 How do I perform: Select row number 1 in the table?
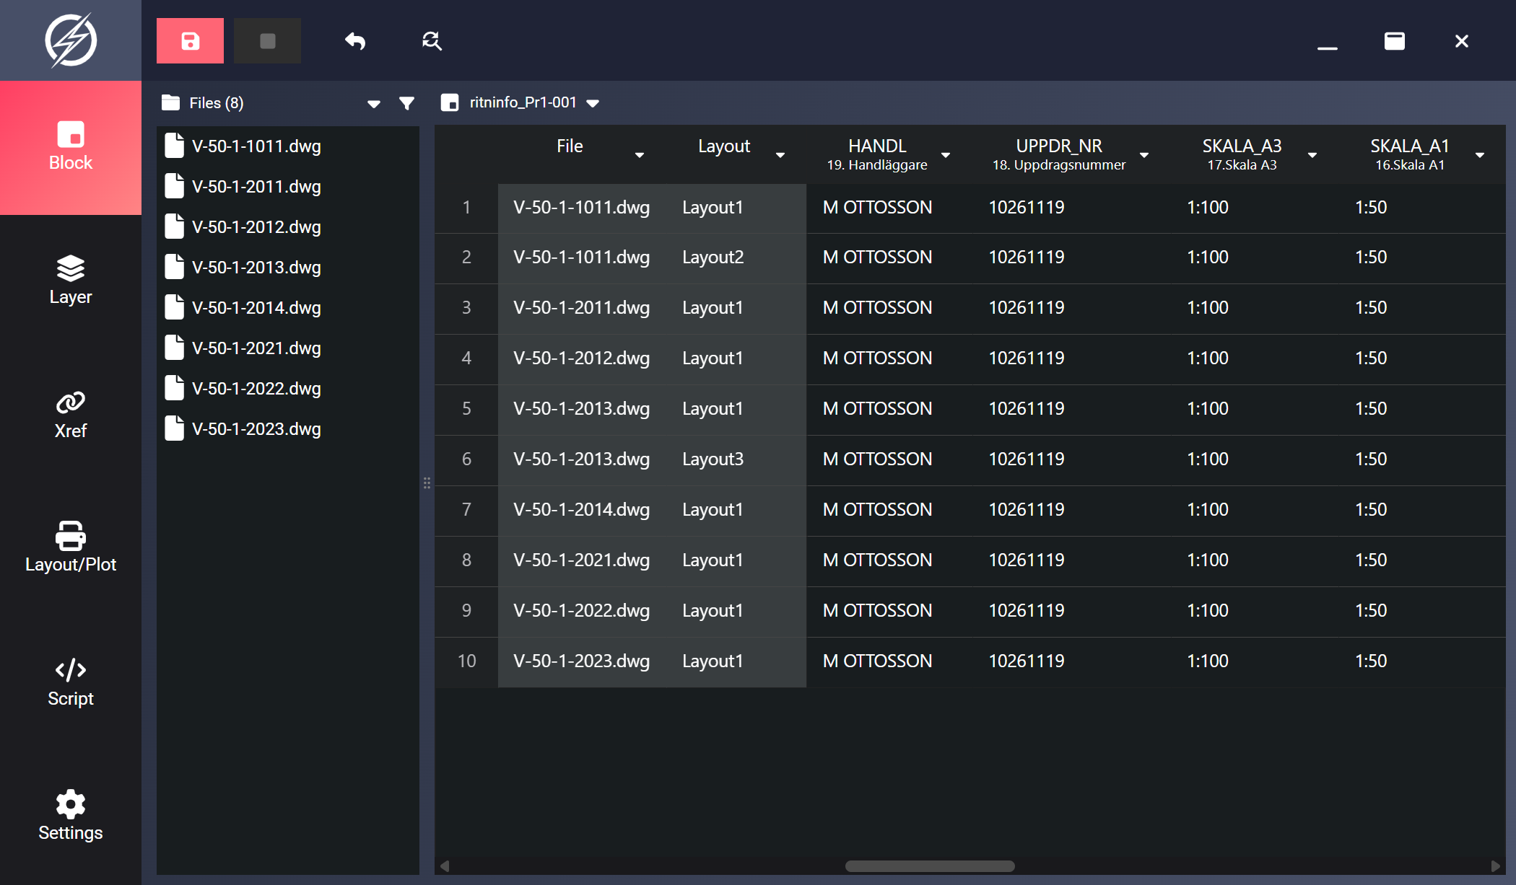pyautogui.click(x=466, y=208)
